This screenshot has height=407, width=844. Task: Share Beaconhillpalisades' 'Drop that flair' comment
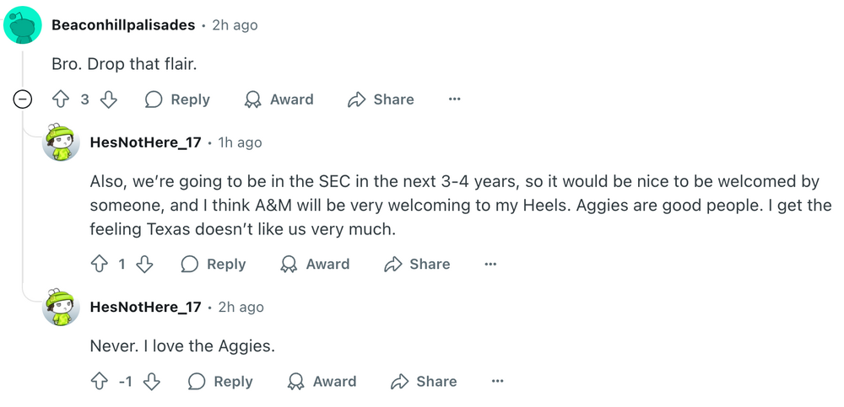(x=381, y=99)
